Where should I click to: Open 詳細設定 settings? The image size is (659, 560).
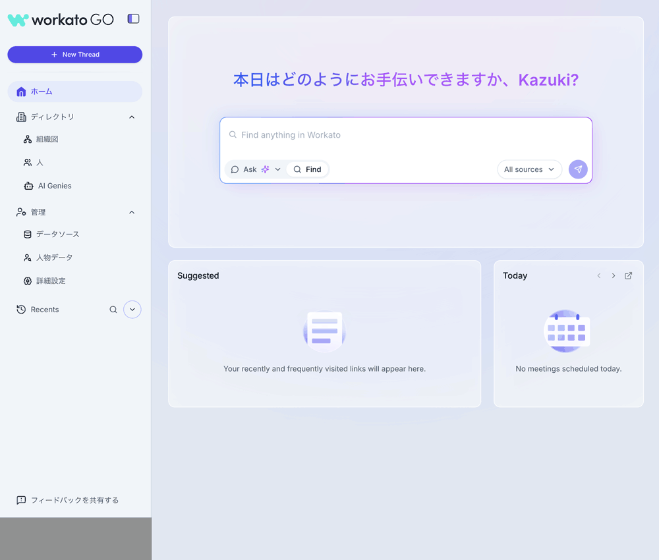point(53,281)
